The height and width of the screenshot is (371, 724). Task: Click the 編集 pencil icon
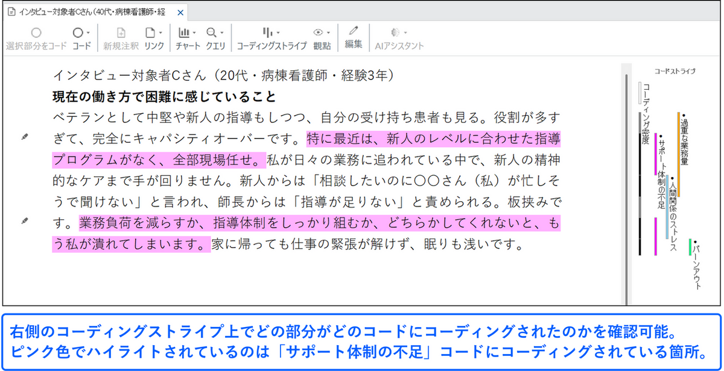coord(353,31)
